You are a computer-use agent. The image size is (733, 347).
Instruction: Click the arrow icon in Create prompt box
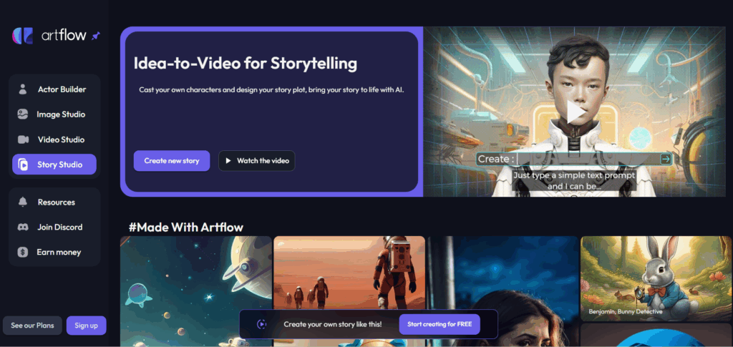(x=666, y=159)
